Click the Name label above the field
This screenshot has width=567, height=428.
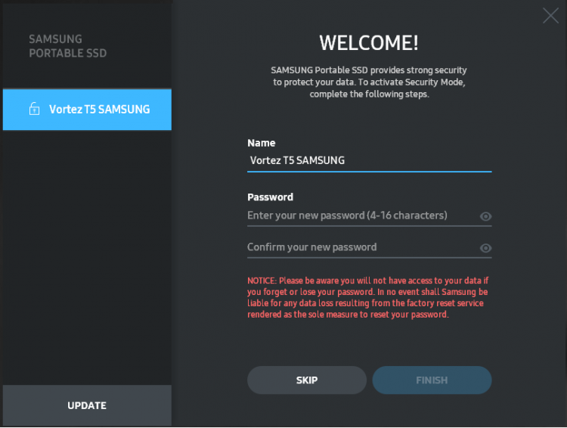pyautogui.click(x=261, y=143)
